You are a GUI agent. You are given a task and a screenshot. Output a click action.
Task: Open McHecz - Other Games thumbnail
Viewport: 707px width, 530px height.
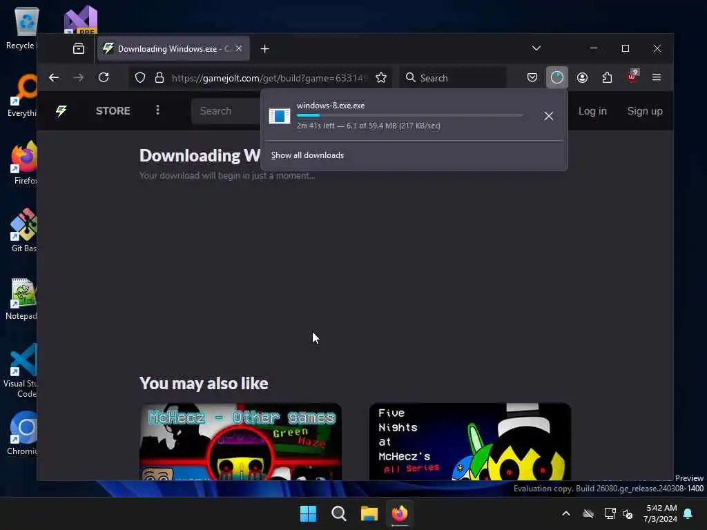coord(240,442)
